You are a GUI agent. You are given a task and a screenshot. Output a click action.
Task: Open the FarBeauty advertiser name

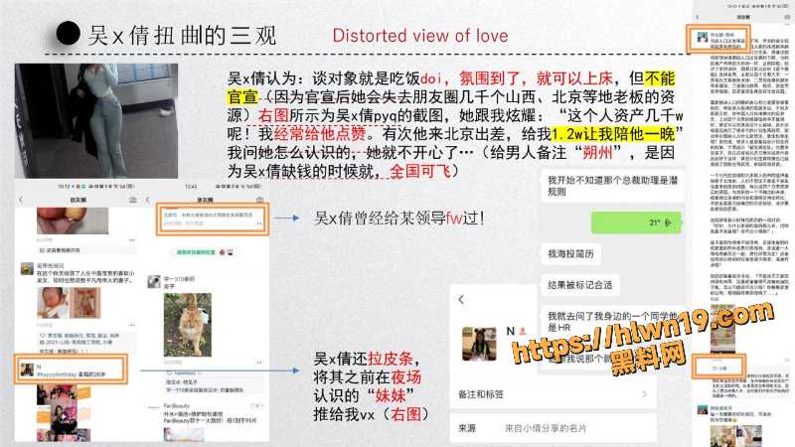click(x=177, y=406)
